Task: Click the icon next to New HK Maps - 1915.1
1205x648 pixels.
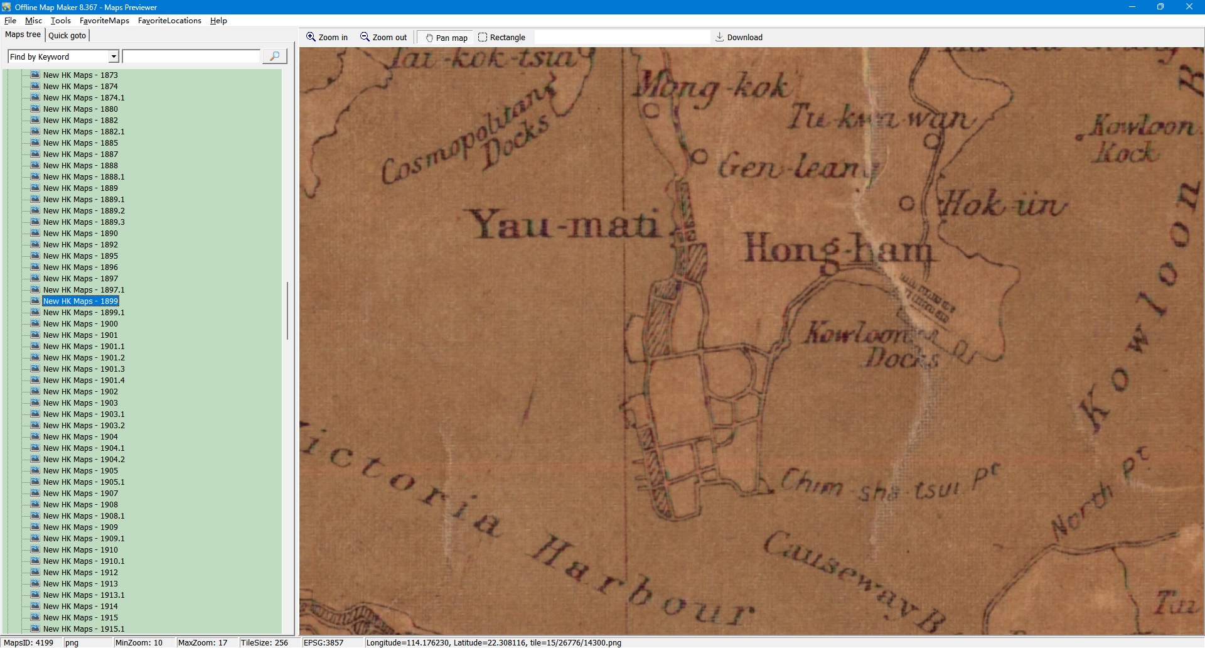Action: click(36, 629)
